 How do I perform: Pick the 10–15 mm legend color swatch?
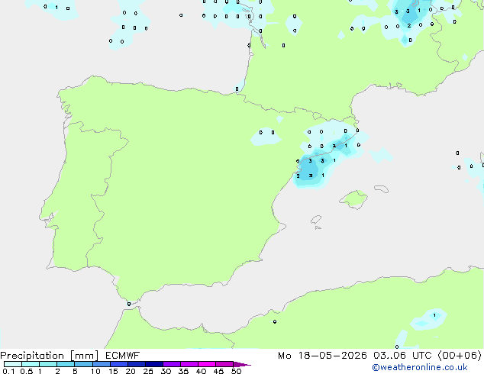101,364
